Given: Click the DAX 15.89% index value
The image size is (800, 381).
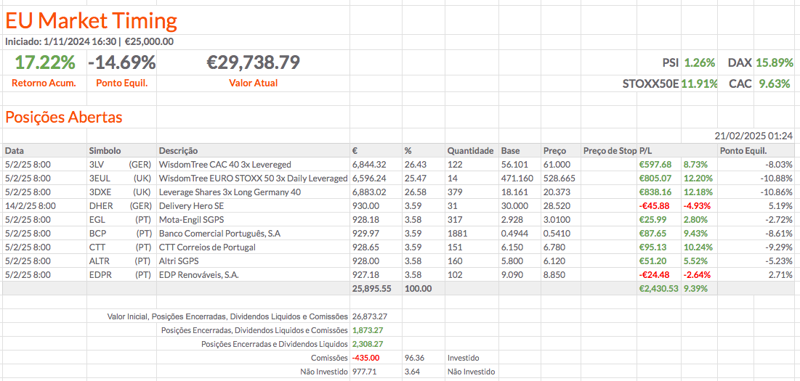Looking at the screenshot, I should tap(772, 62).
